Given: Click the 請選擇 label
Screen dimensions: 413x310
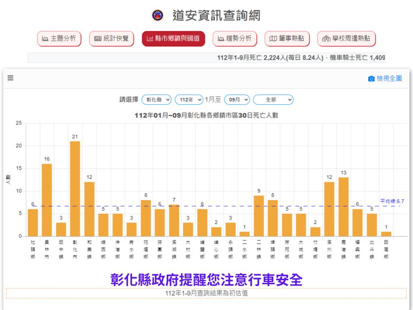Looking at the screenshot, I should coord(129,99).
